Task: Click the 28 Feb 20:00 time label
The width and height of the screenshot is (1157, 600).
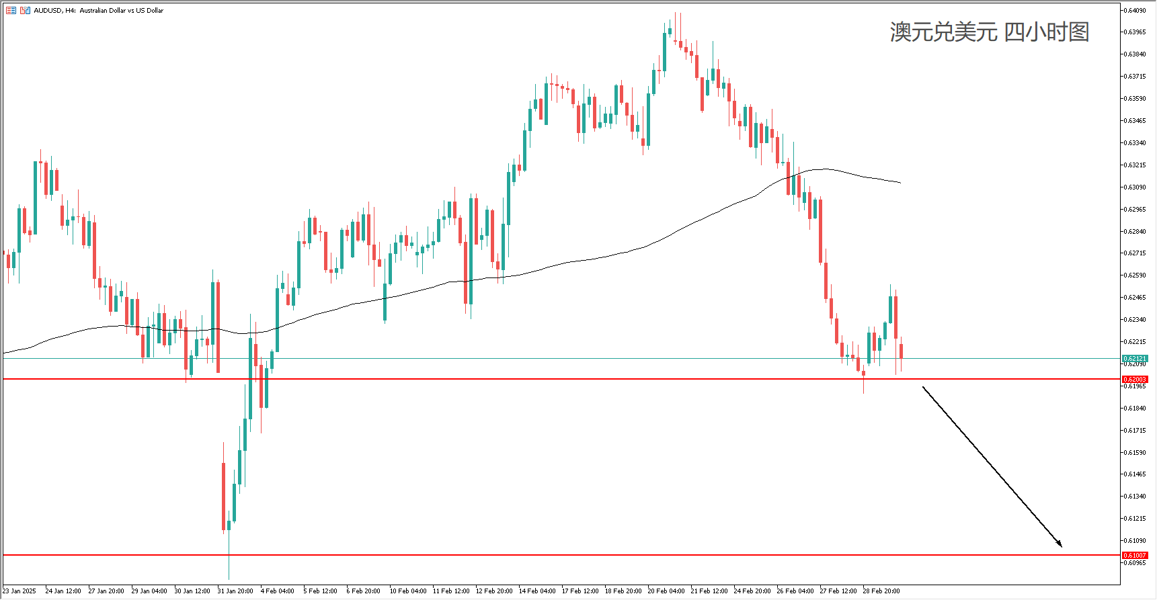Action: click(881, 591)
